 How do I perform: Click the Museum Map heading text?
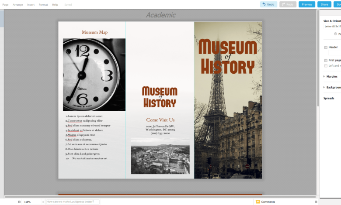coord(94,32)
